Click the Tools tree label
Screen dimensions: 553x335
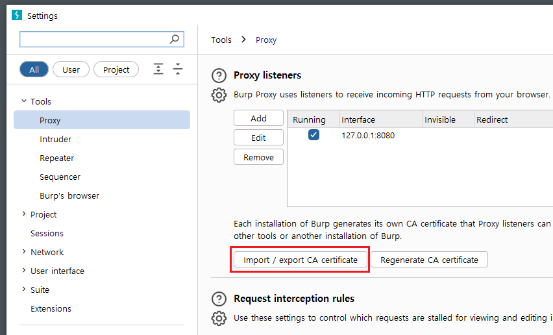click(x=40, y=101)
